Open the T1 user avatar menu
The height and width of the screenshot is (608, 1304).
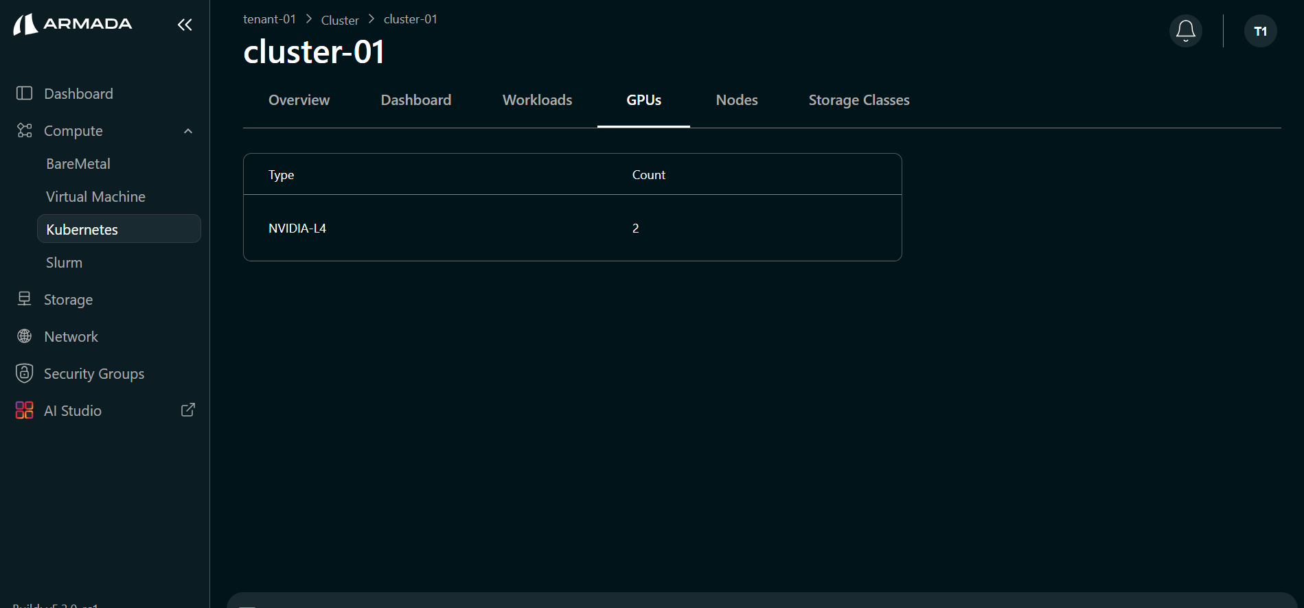click(x=1261, y=31)
